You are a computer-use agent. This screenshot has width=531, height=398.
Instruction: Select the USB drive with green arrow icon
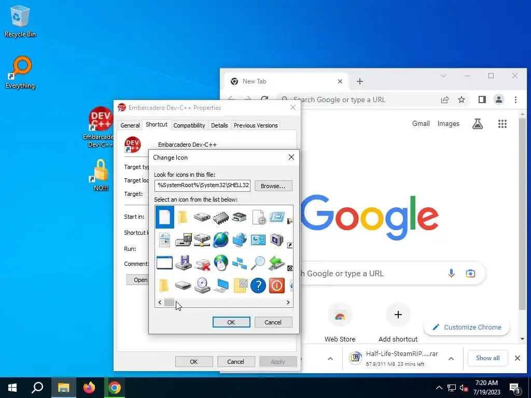tap(277, 263)
